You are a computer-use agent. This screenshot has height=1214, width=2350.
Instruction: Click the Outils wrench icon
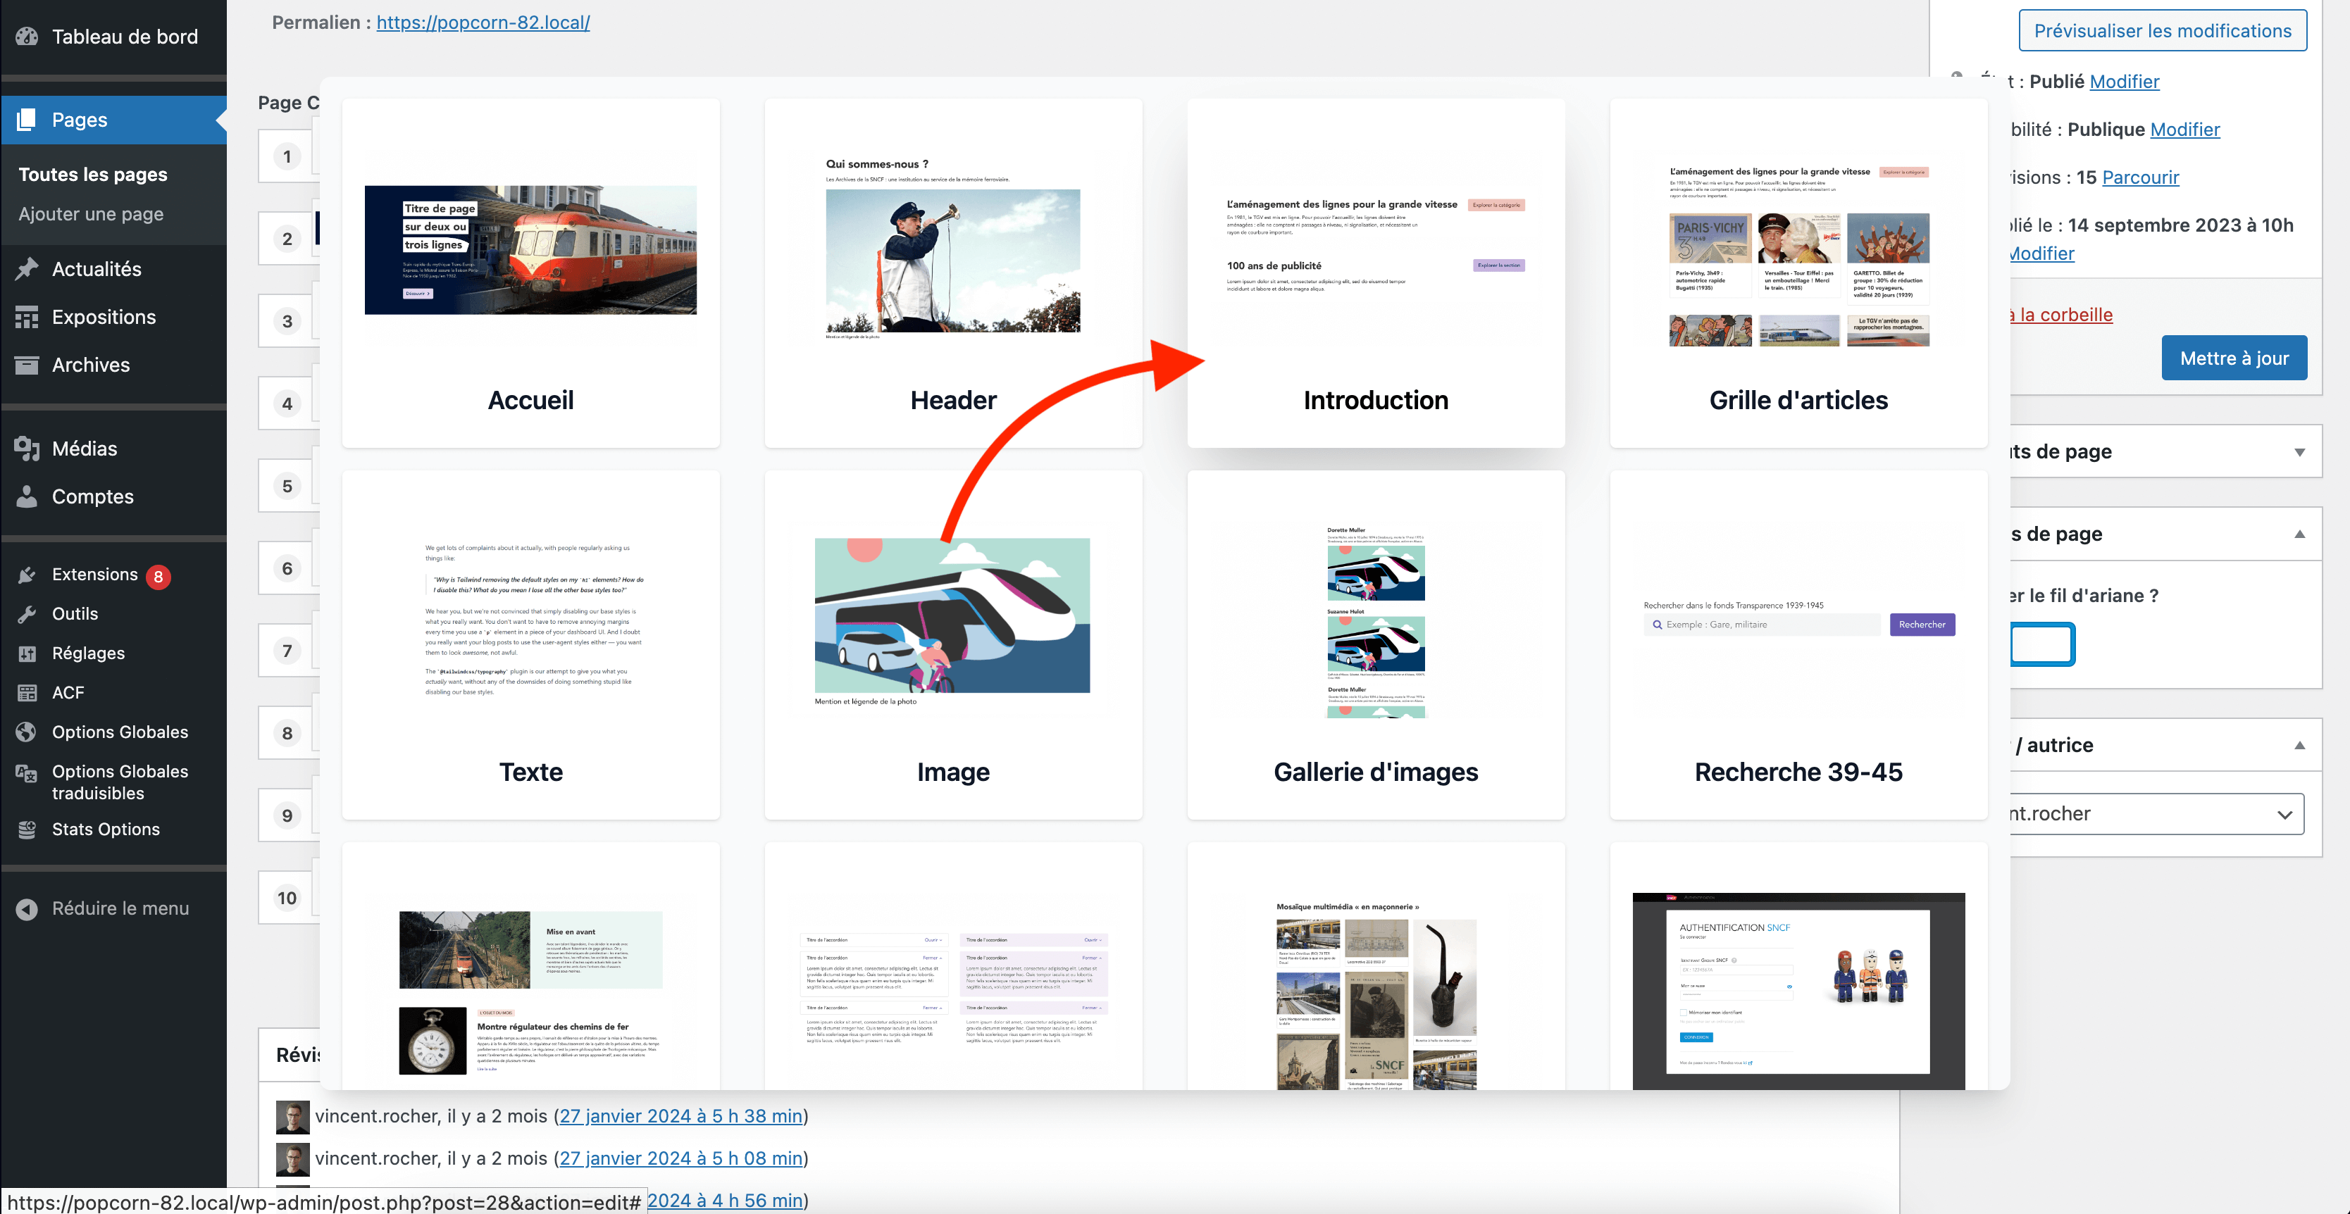tap(27, 614)
